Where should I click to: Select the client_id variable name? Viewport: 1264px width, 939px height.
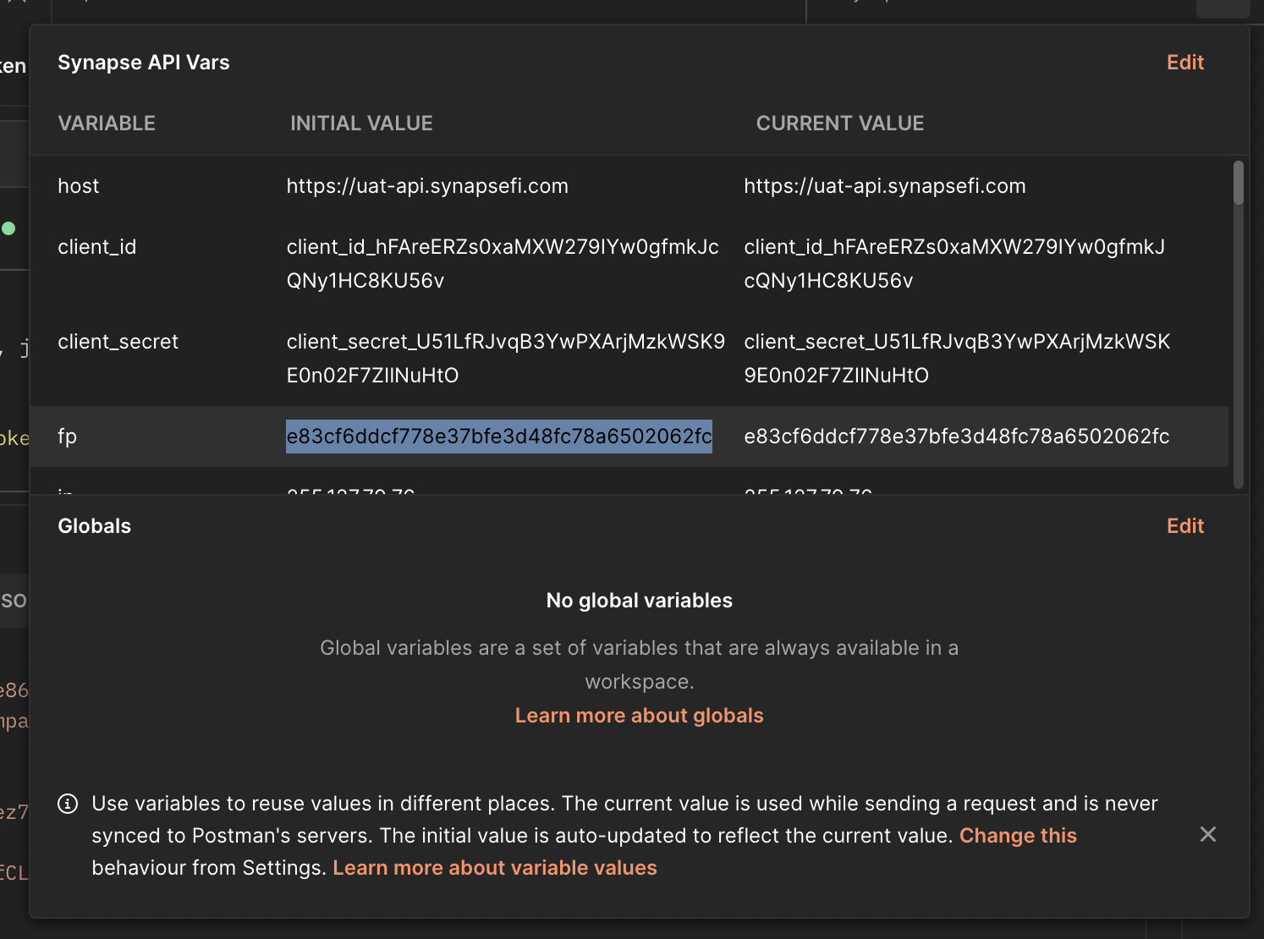pyautogui.click(x=97, y=247)
